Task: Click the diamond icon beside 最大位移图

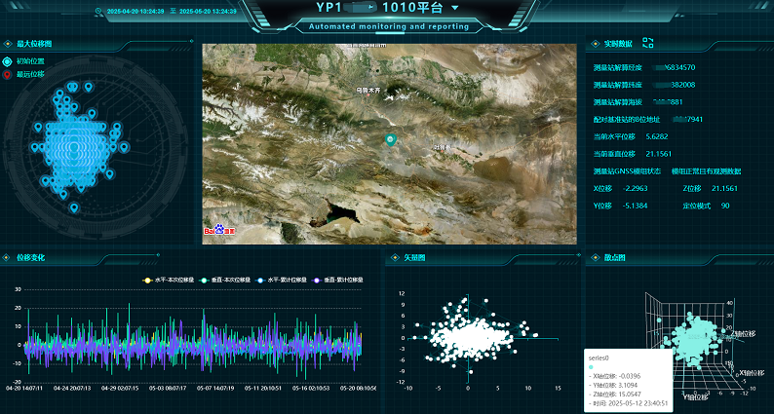Action: 8,44
